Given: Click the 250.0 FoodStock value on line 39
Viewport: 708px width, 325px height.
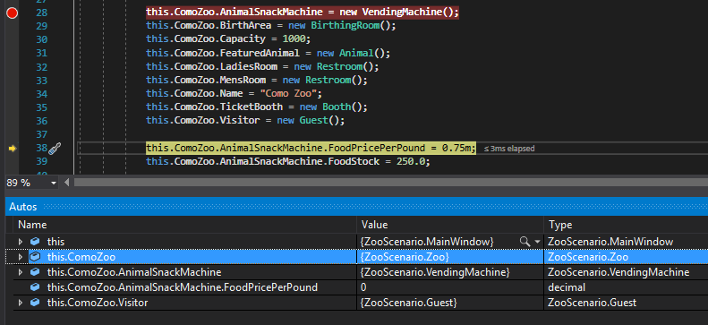Looking at the screenshot, I should [411, 161].
